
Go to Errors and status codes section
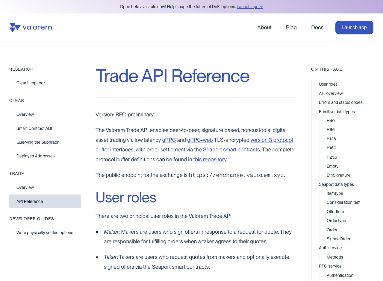[x=341, y=102]
